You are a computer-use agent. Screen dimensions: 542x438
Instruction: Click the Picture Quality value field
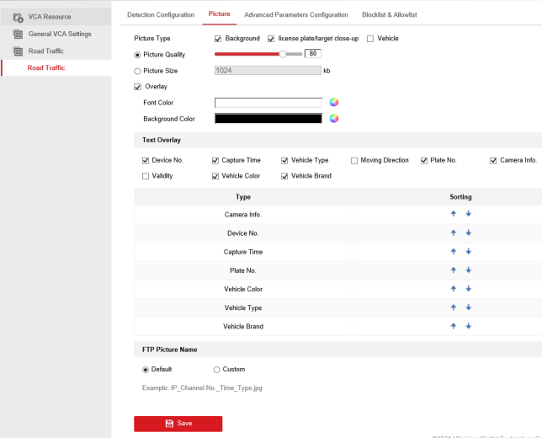click(313, 54)
